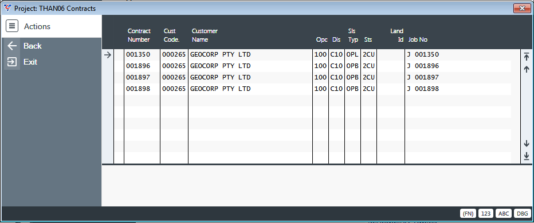Click Sts 2CU in row 001350
Screen dimensions: 534x223
click(368, 54)
